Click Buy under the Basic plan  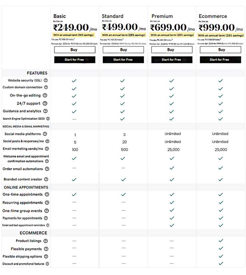[74, 50]
